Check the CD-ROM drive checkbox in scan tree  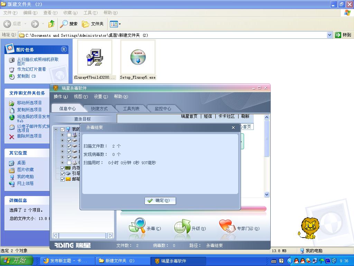(69, 163)
